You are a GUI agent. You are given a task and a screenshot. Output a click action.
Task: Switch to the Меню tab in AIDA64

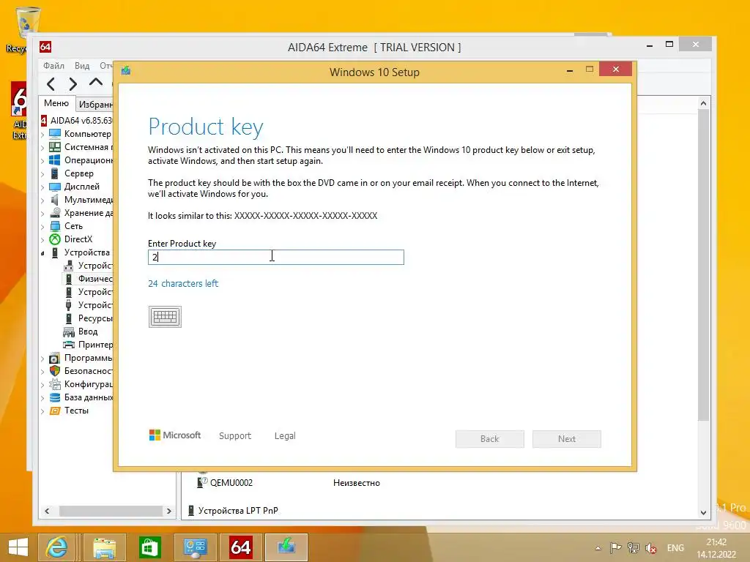click(56, 103)
